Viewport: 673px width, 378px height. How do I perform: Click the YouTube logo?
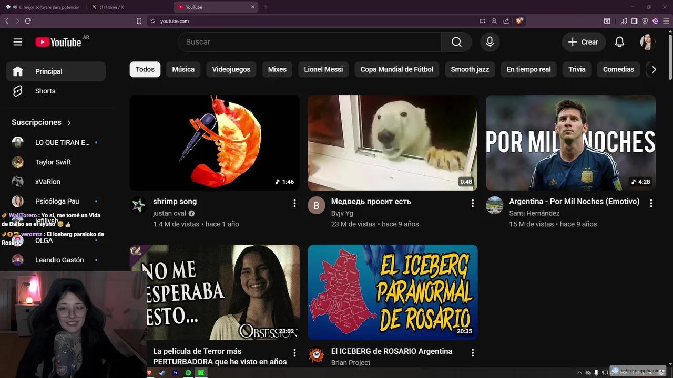[58, 42]
